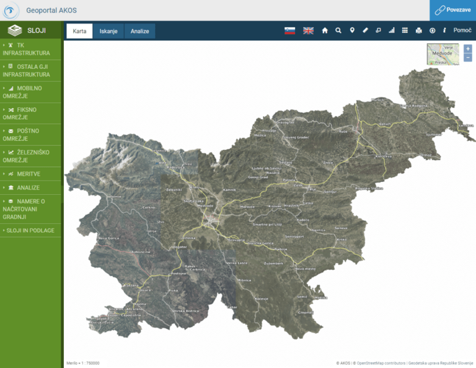The width and height of the screenshot is (476, 368).
Task: Click the database icon of Namere o načrtovani gradnji
Action: (11, 201)
